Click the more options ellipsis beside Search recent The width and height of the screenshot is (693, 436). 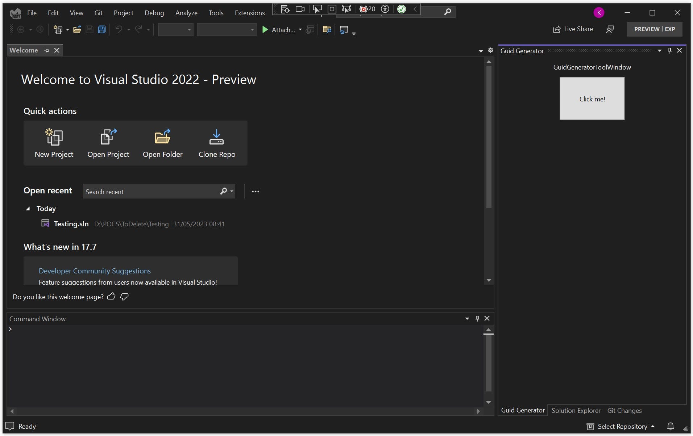[256, 191]
